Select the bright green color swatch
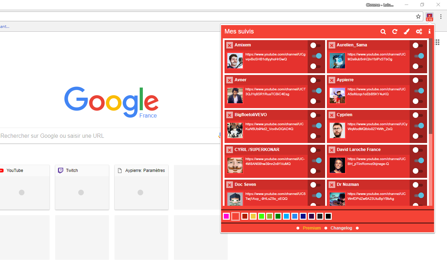447x279 pixels. 261,216
